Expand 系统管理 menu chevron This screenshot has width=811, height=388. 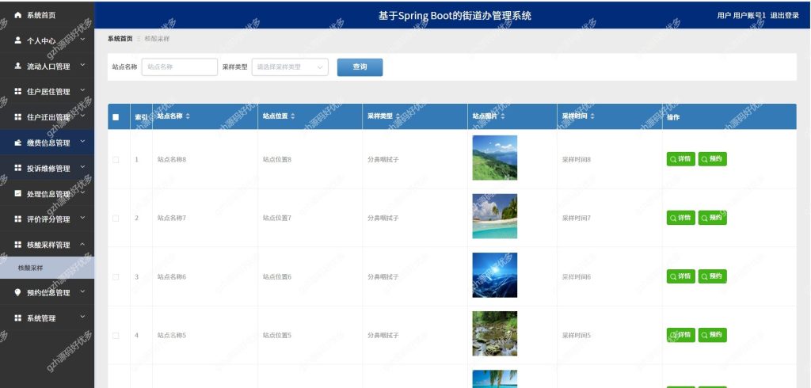click(x=82, y=317)
